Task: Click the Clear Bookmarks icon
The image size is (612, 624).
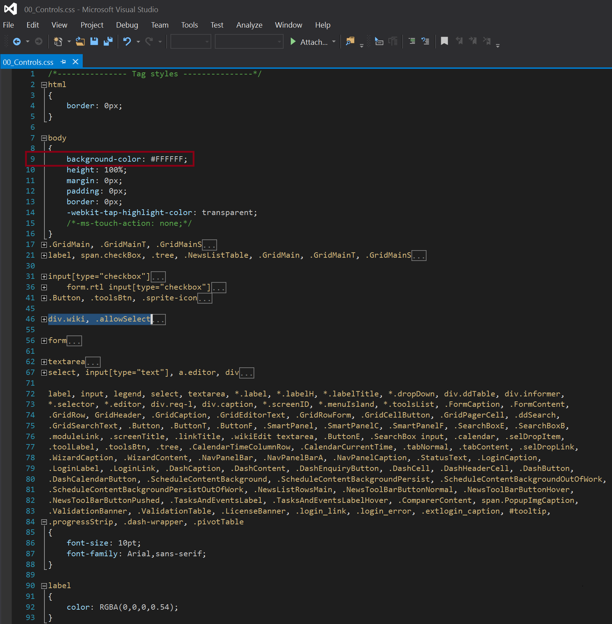Action: [x=487, y=41]
